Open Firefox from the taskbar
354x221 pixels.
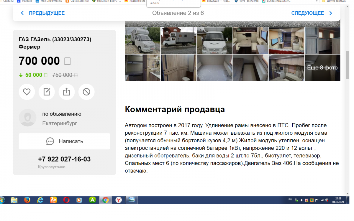pos(27,200)
